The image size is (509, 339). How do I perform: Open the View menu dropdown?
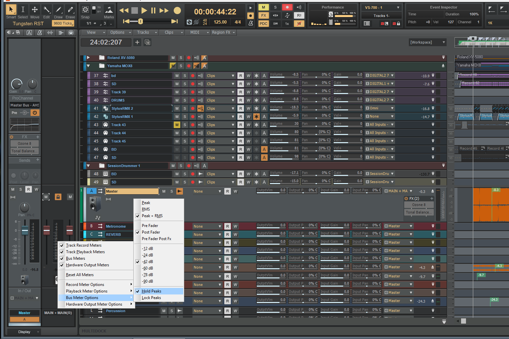[x=94, y=32]
